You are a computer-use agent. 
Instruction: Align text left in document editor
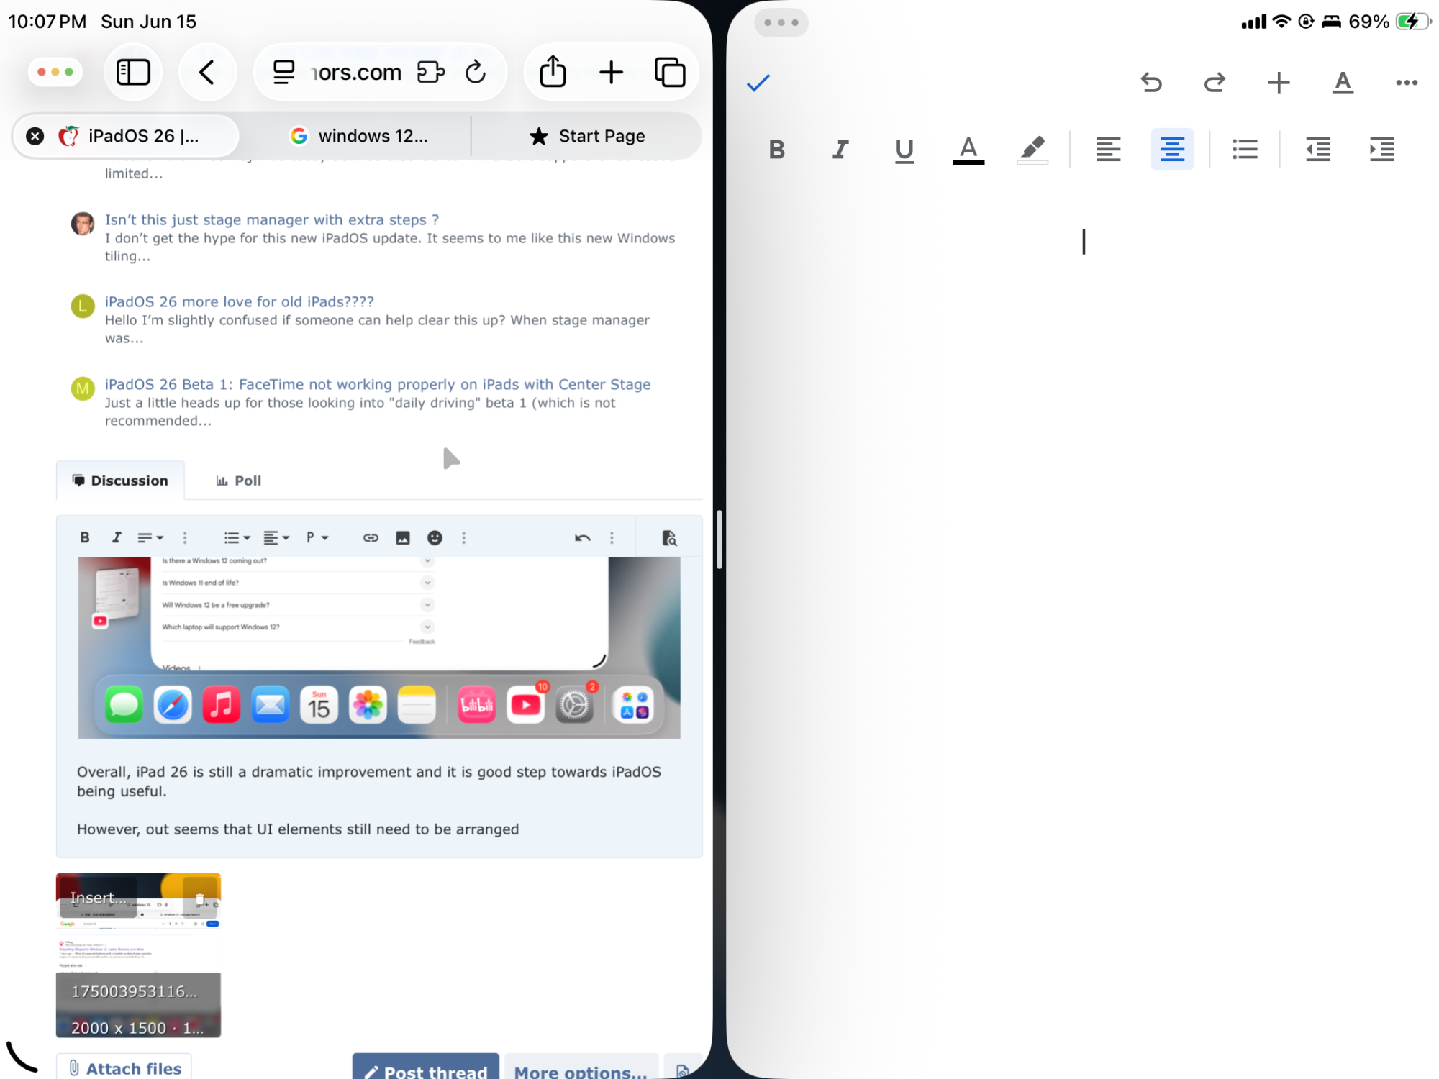point(1108,150)
